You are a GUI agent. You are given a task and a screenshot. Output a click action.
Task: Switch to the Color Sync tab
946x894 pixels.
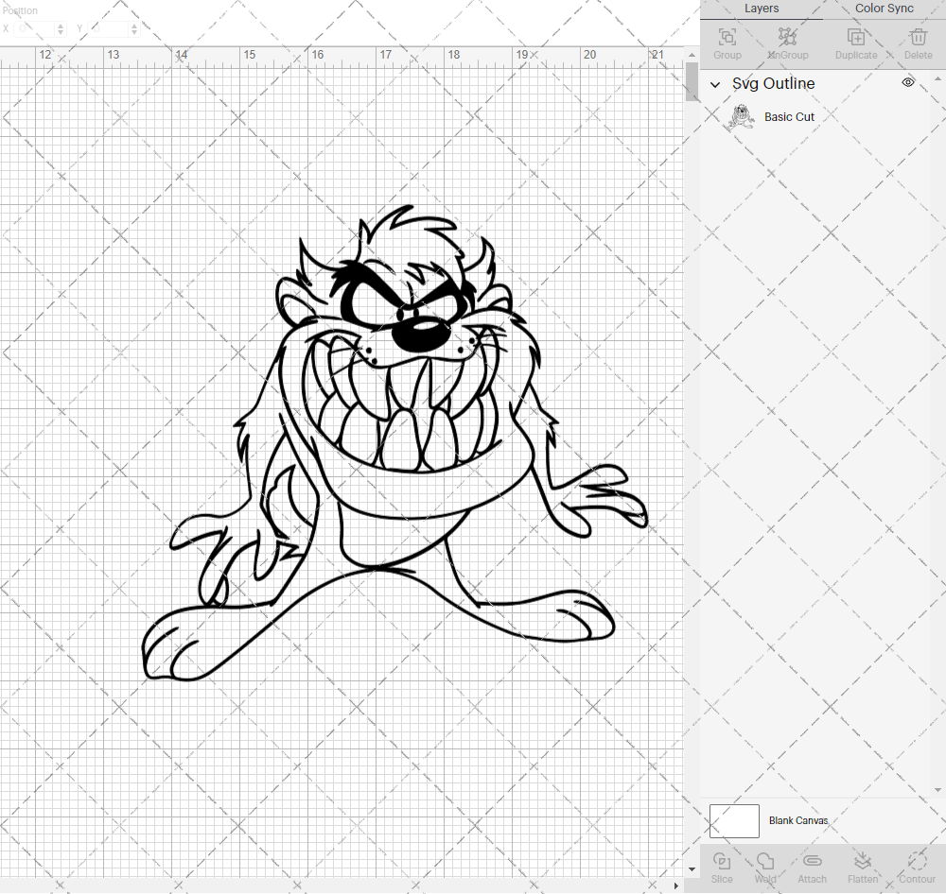[884, 9]
